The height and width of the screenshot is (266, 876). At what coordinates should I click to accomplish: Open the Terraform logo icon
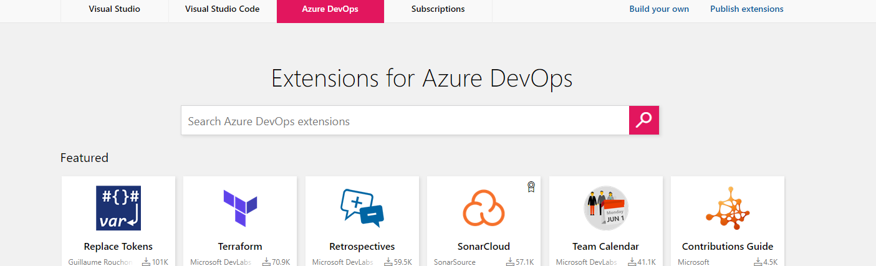240,208
